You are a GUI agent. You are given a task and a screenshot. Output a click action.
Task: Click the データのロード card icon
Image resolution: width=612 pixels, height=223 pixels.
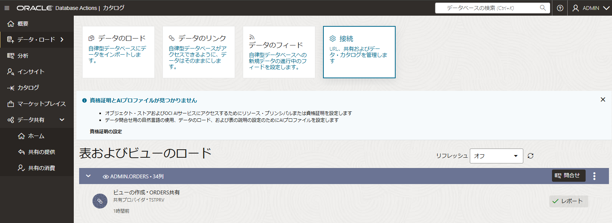[x=91, y=38]
